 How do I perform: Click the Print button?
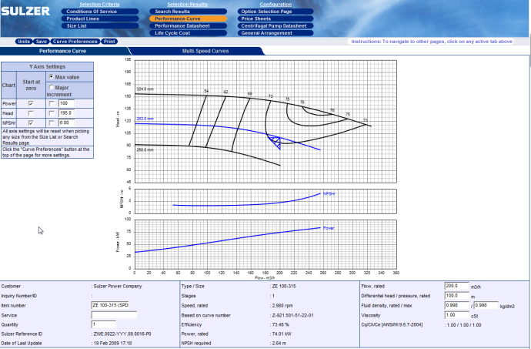pyautogui.click(x=109, y=41)
